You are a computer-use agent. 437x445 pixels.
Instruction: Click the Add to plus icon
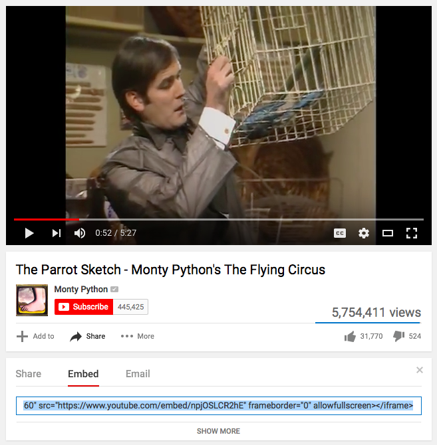[22, 336]
